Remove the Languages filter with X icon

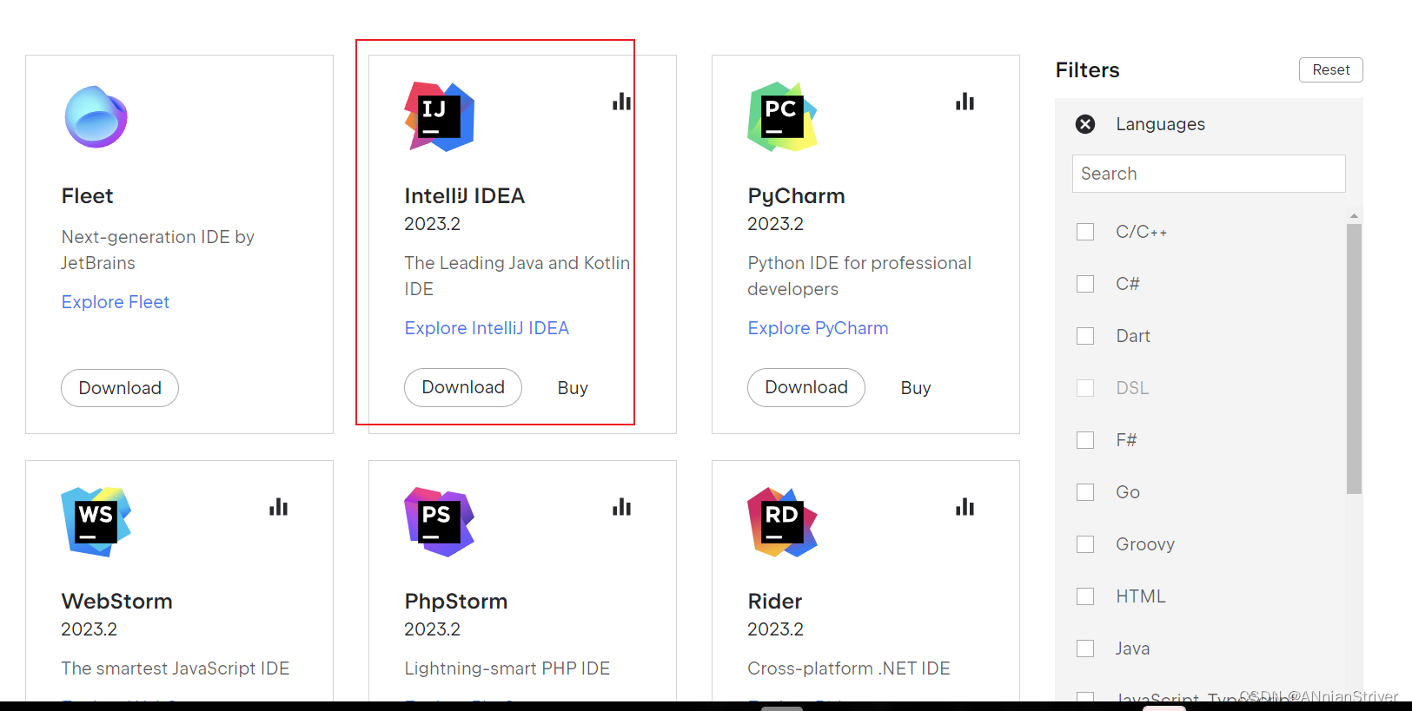pyautogui.click(x=1085, y=124)
